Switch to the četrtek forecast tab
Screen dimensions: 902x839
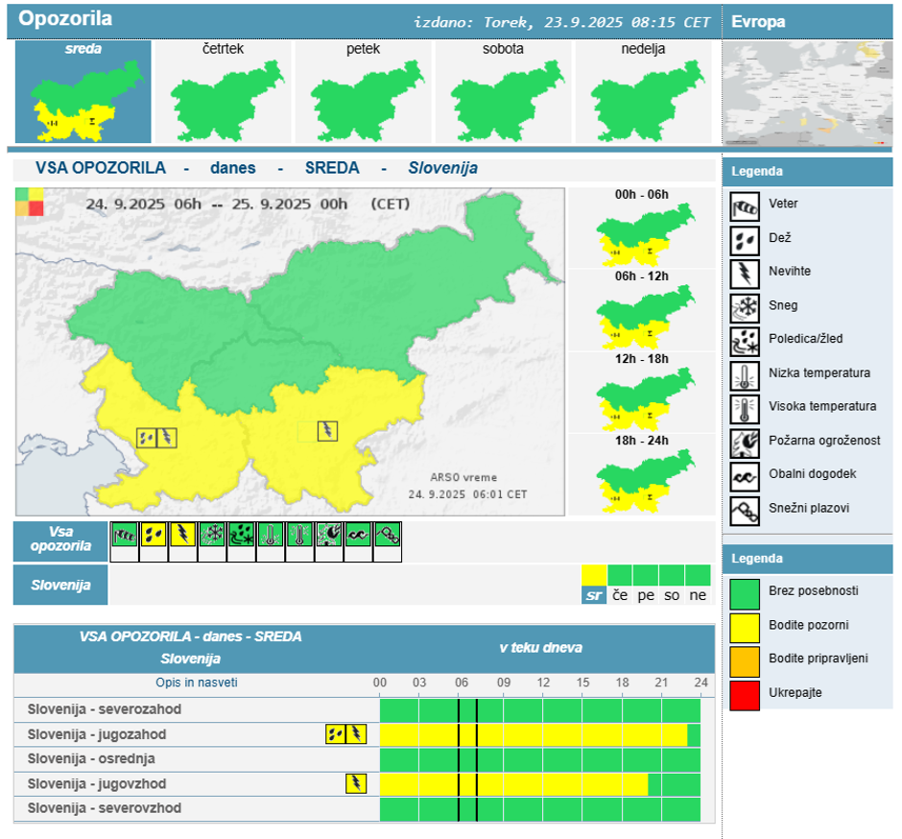click(x=223, y=92)
